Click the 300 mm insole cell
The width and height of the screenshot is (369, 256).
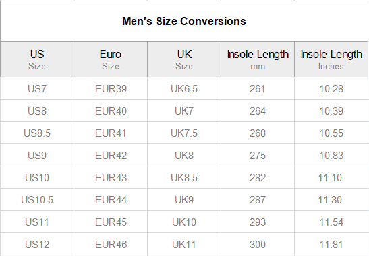pos(258,245)
